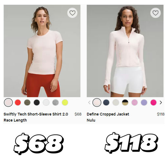Viewport: 168px width, 168px height.
Task: Favorite the Swiftly Tech shirt with heart icon
Action: coord(72,13)
